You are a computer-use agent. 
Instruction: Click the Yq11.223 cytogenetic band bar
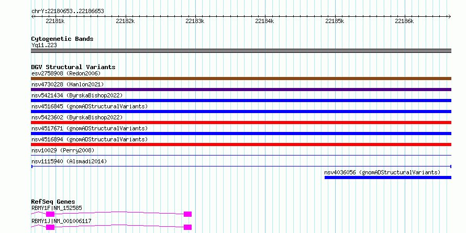coord(241,51)
